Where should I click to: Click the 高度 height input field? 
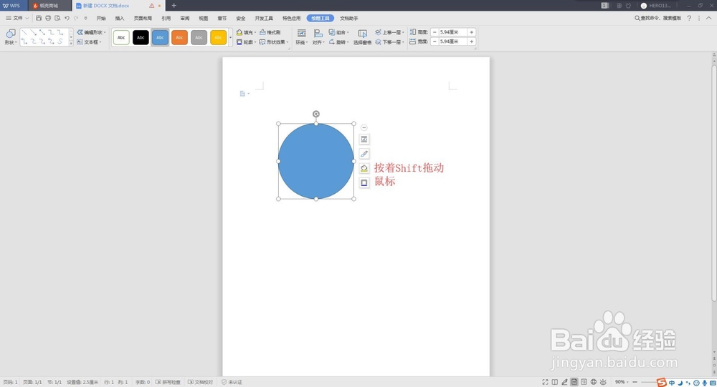tap(452, 32)
